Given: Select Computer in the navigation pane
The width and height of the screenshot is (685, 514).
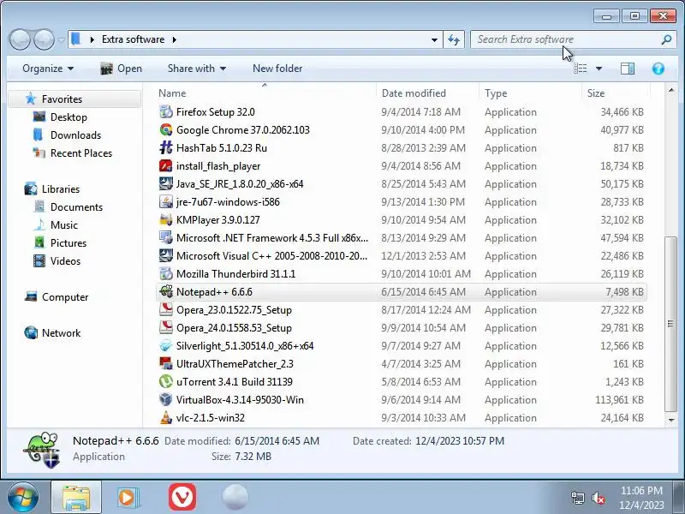Looking at the screenshot, I should [65, 297].
